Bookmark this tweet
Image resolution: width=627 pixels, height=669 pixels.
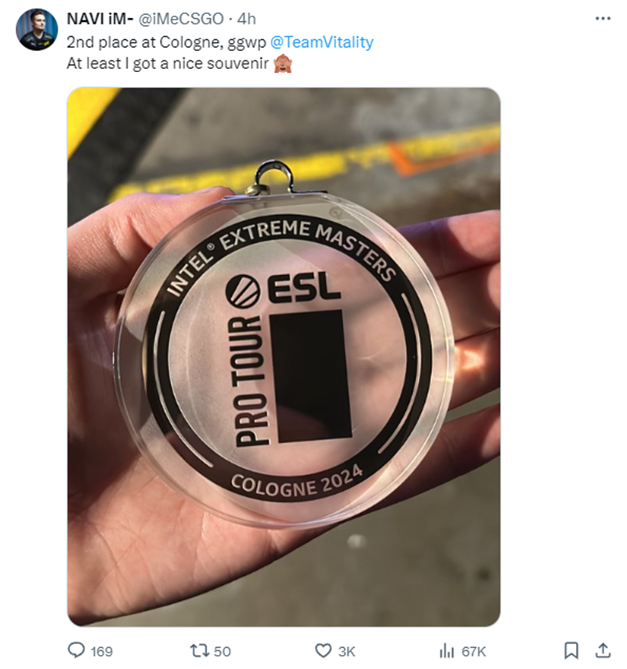571,651
